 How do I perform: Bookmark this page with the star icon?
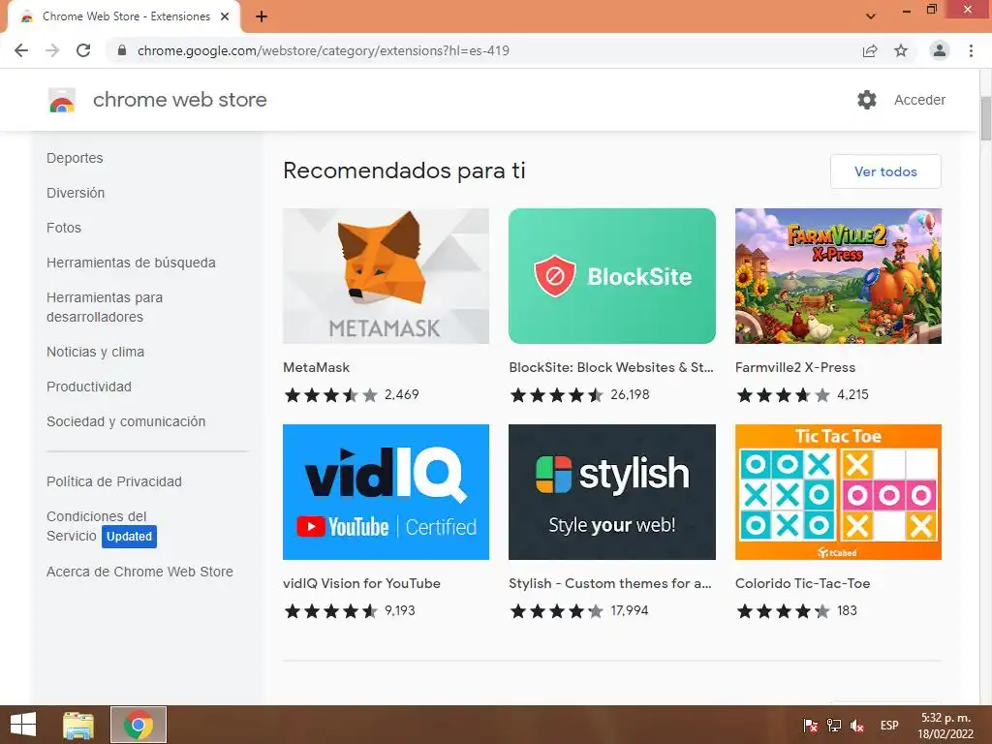(901, 50)
